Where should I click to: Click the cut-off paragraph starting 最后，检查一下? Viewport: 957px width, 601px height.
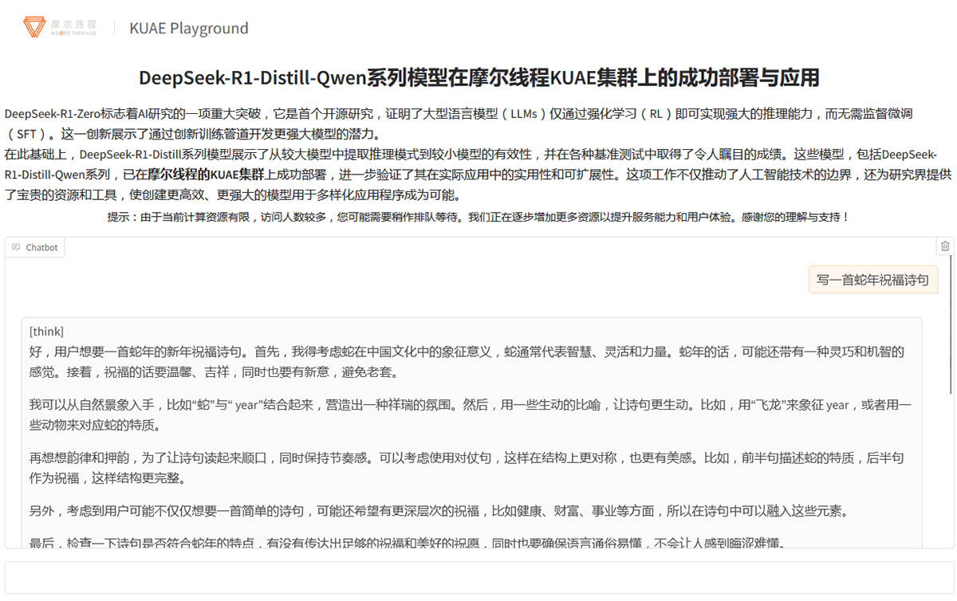408,543
